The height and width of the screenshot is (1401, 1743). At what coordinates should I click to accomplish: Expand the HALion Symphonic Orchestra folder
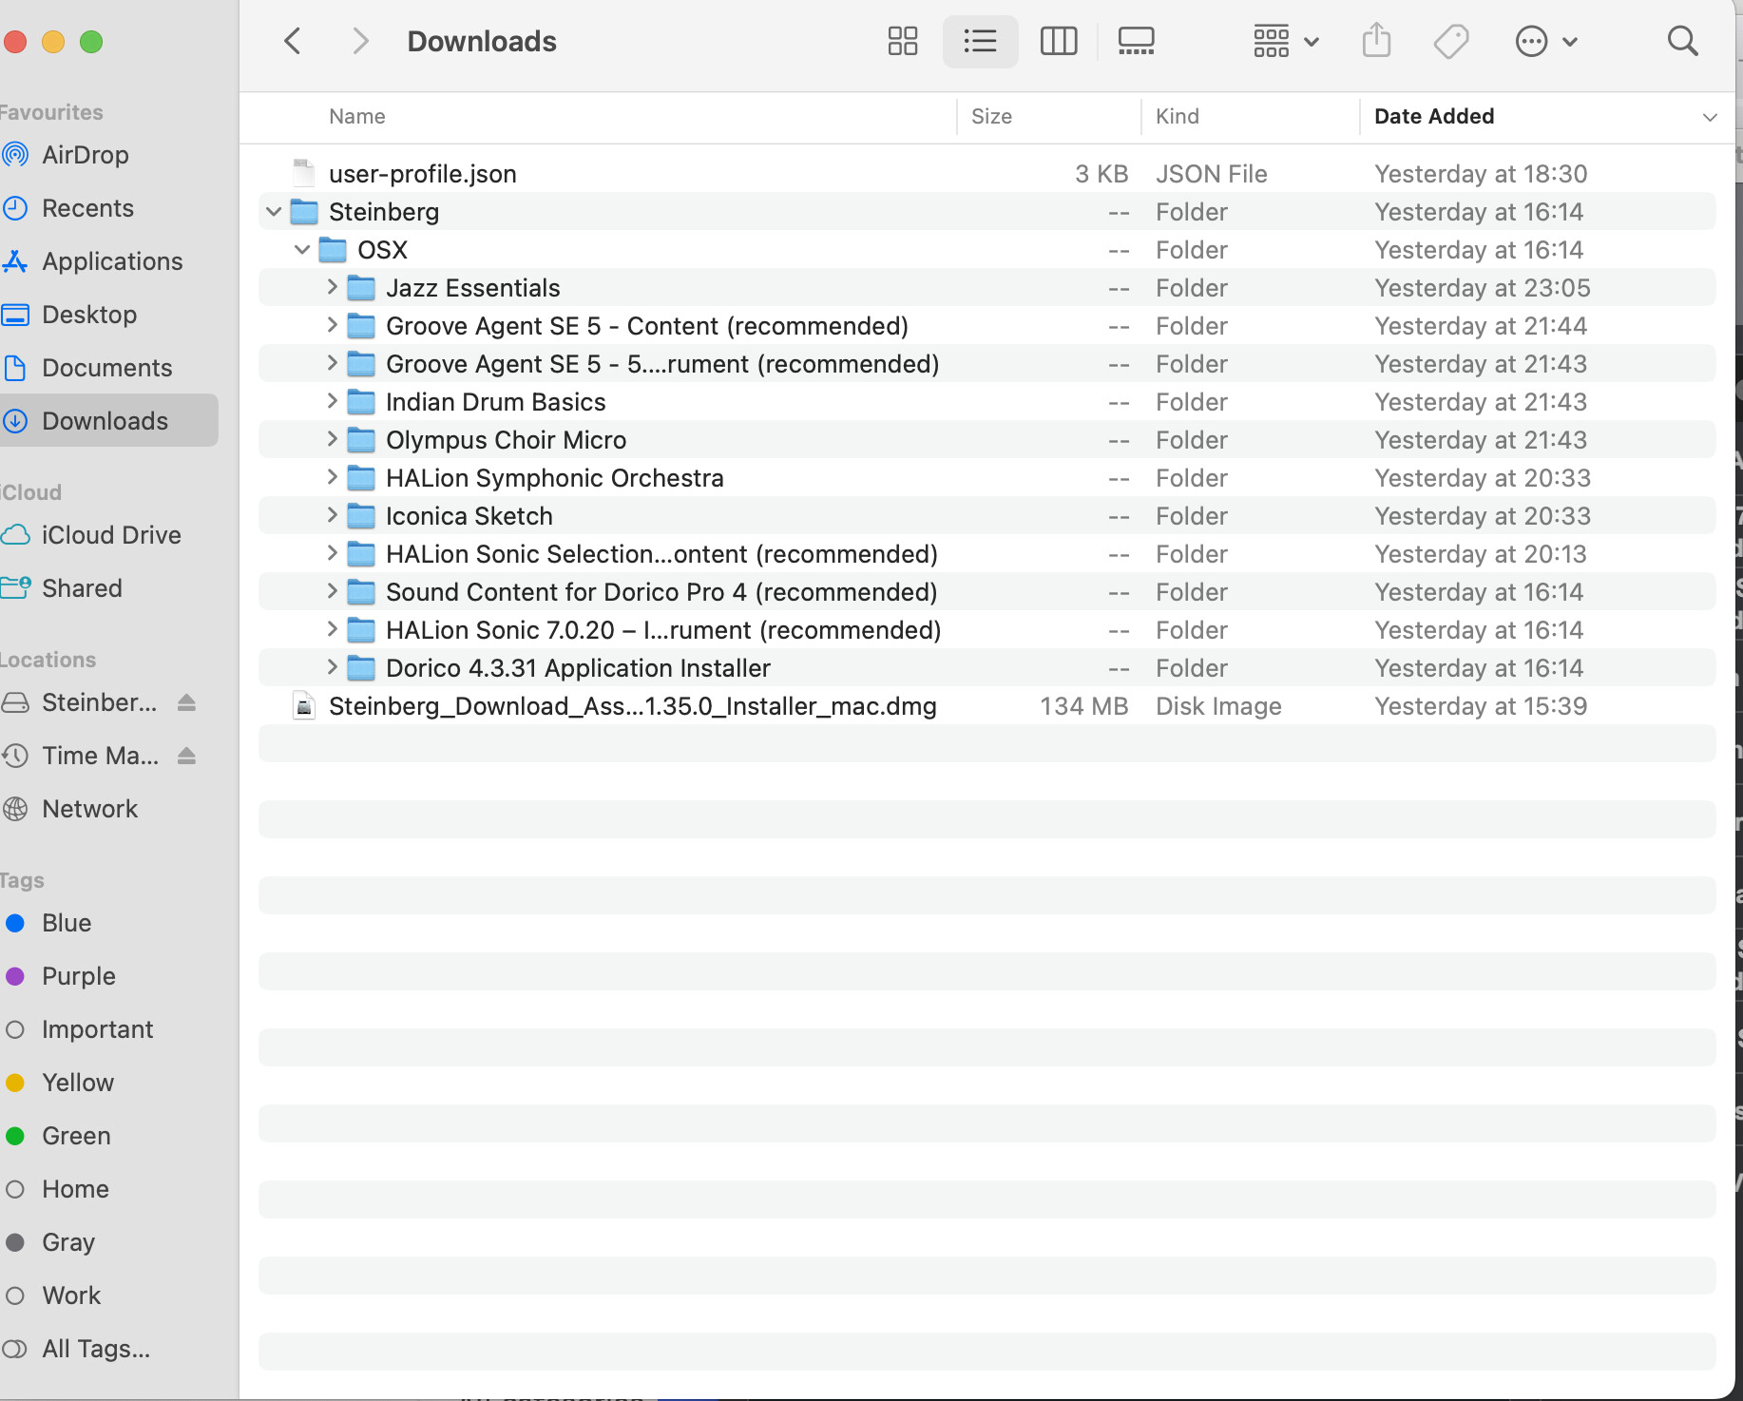332,477
